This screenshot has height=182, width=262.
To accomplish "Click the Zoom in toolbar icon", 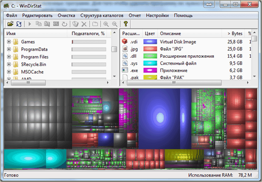I will pos(106,24).
